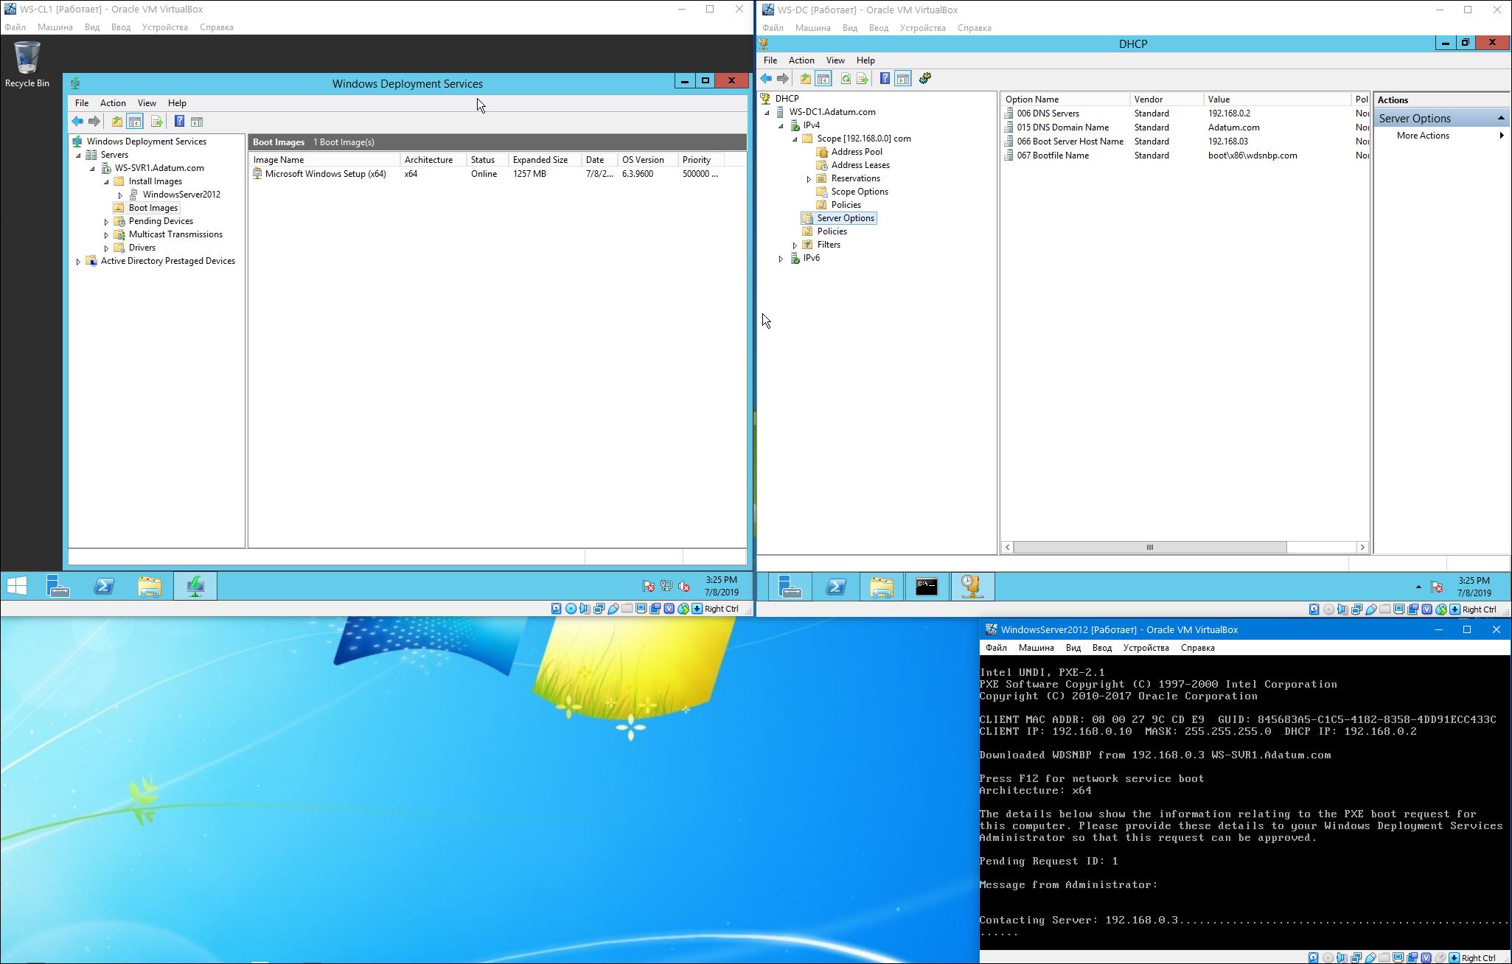
Task: Open Action menu in Windows Deployment Services
Action: 113,103
